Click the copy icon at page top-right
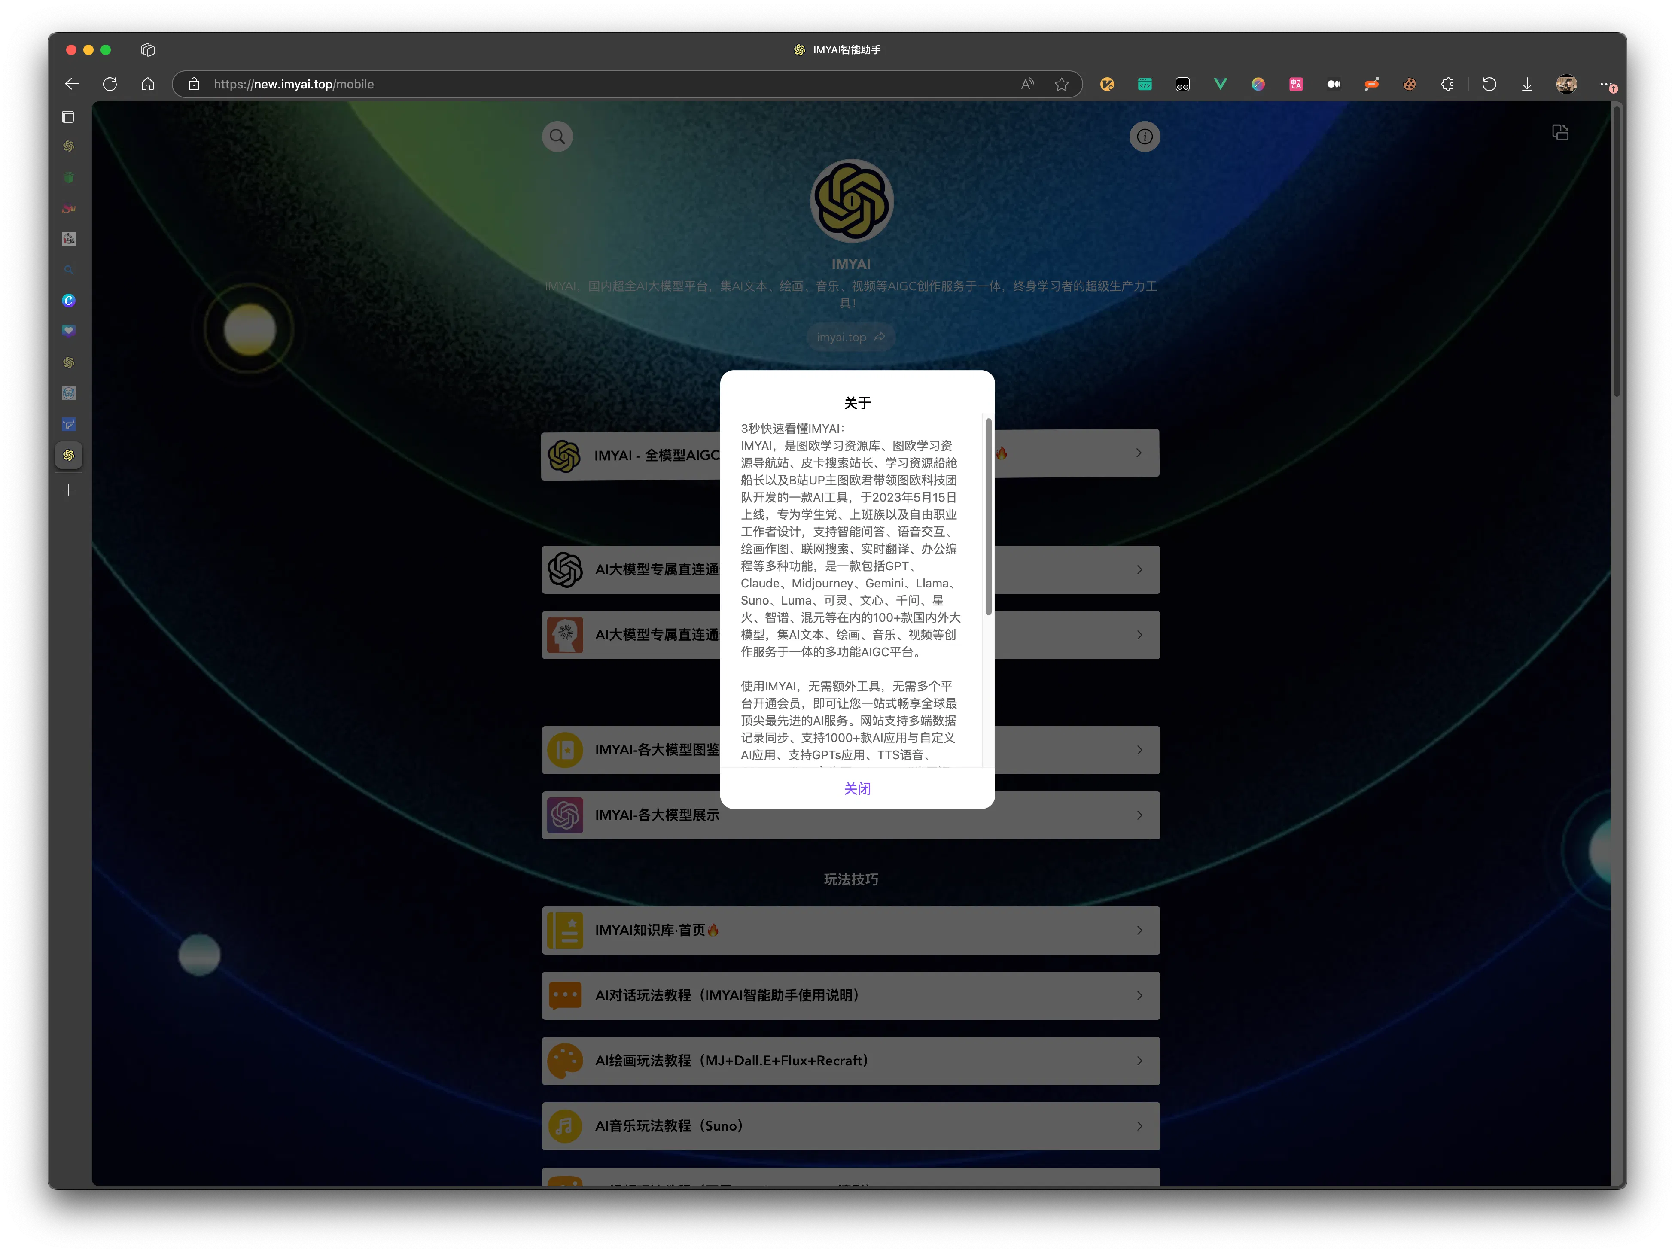 click(x=1560, y=133)
